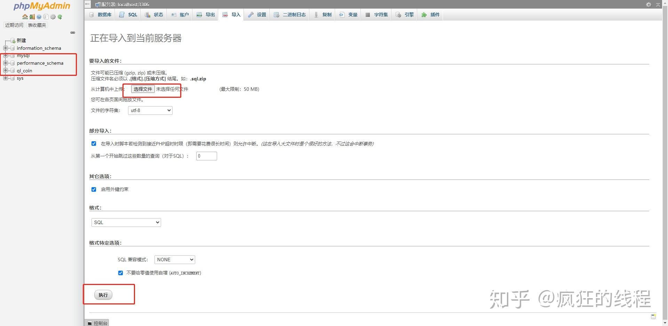Click the server icon in breadcrumb
Viewport: 668px width, 326px height.
point(98,5)
